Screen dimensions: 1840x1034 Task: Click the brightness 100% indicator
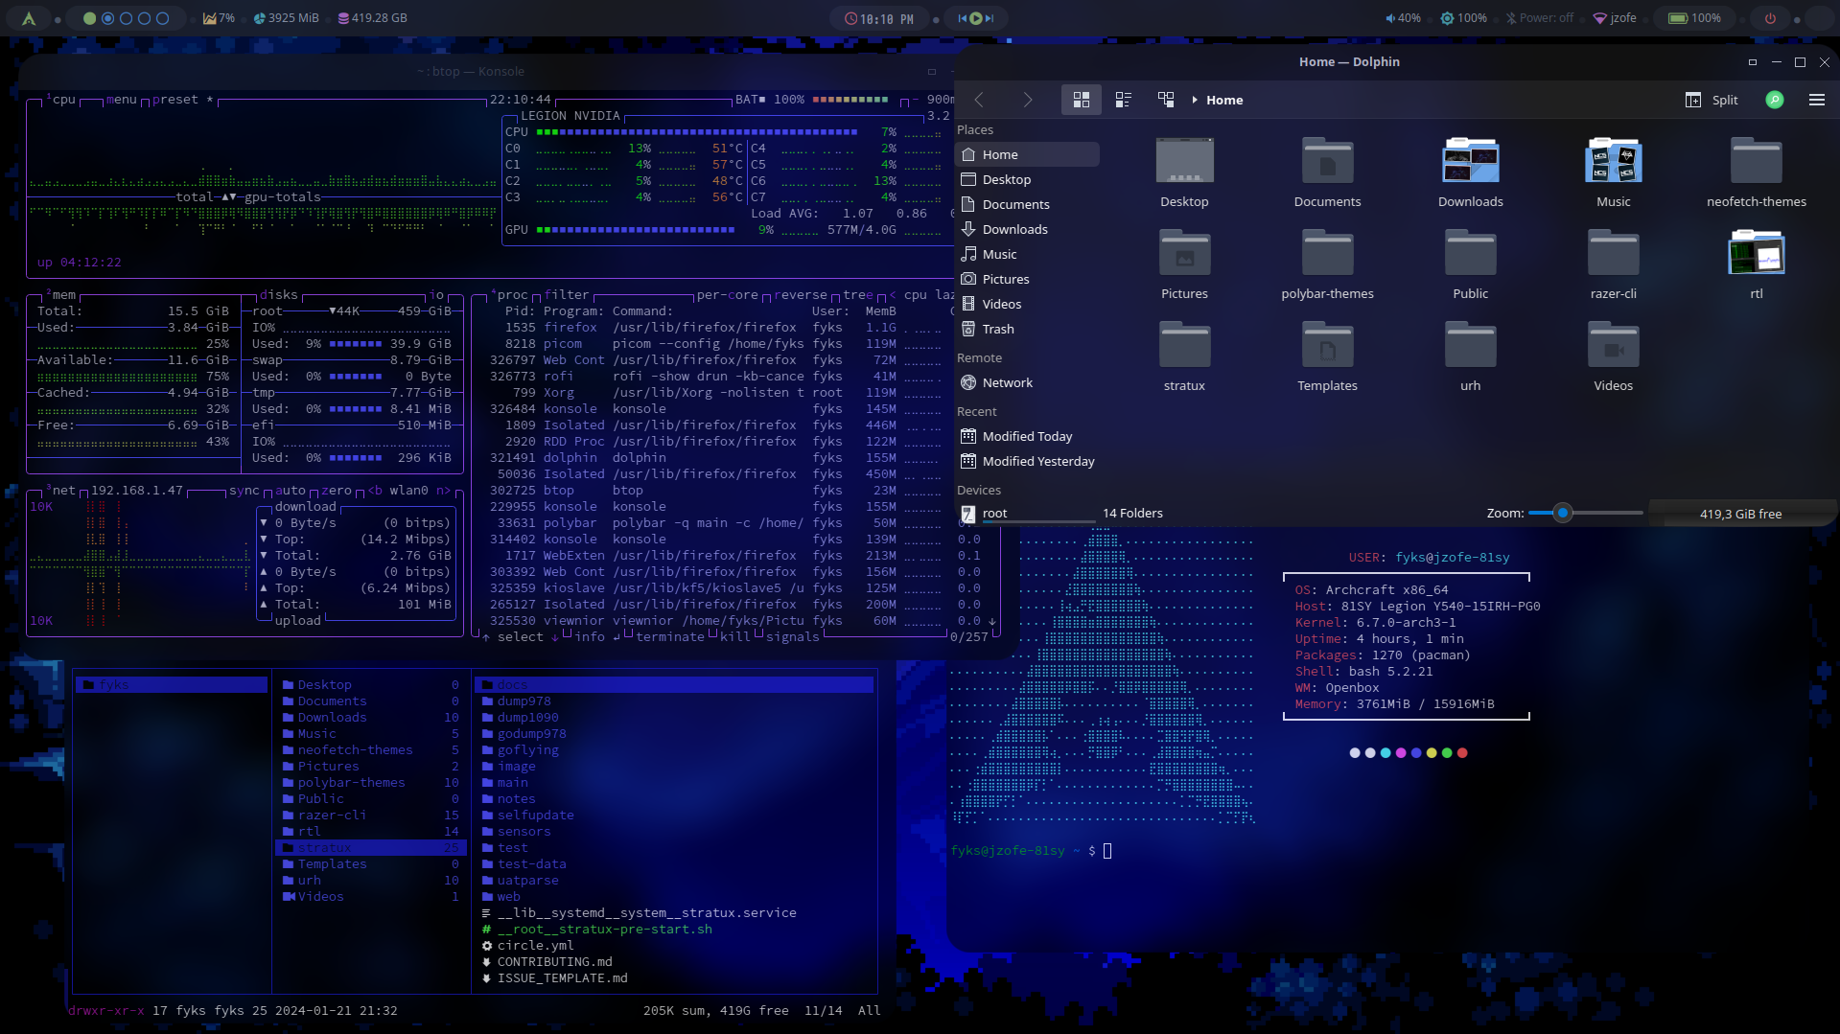1463,18
